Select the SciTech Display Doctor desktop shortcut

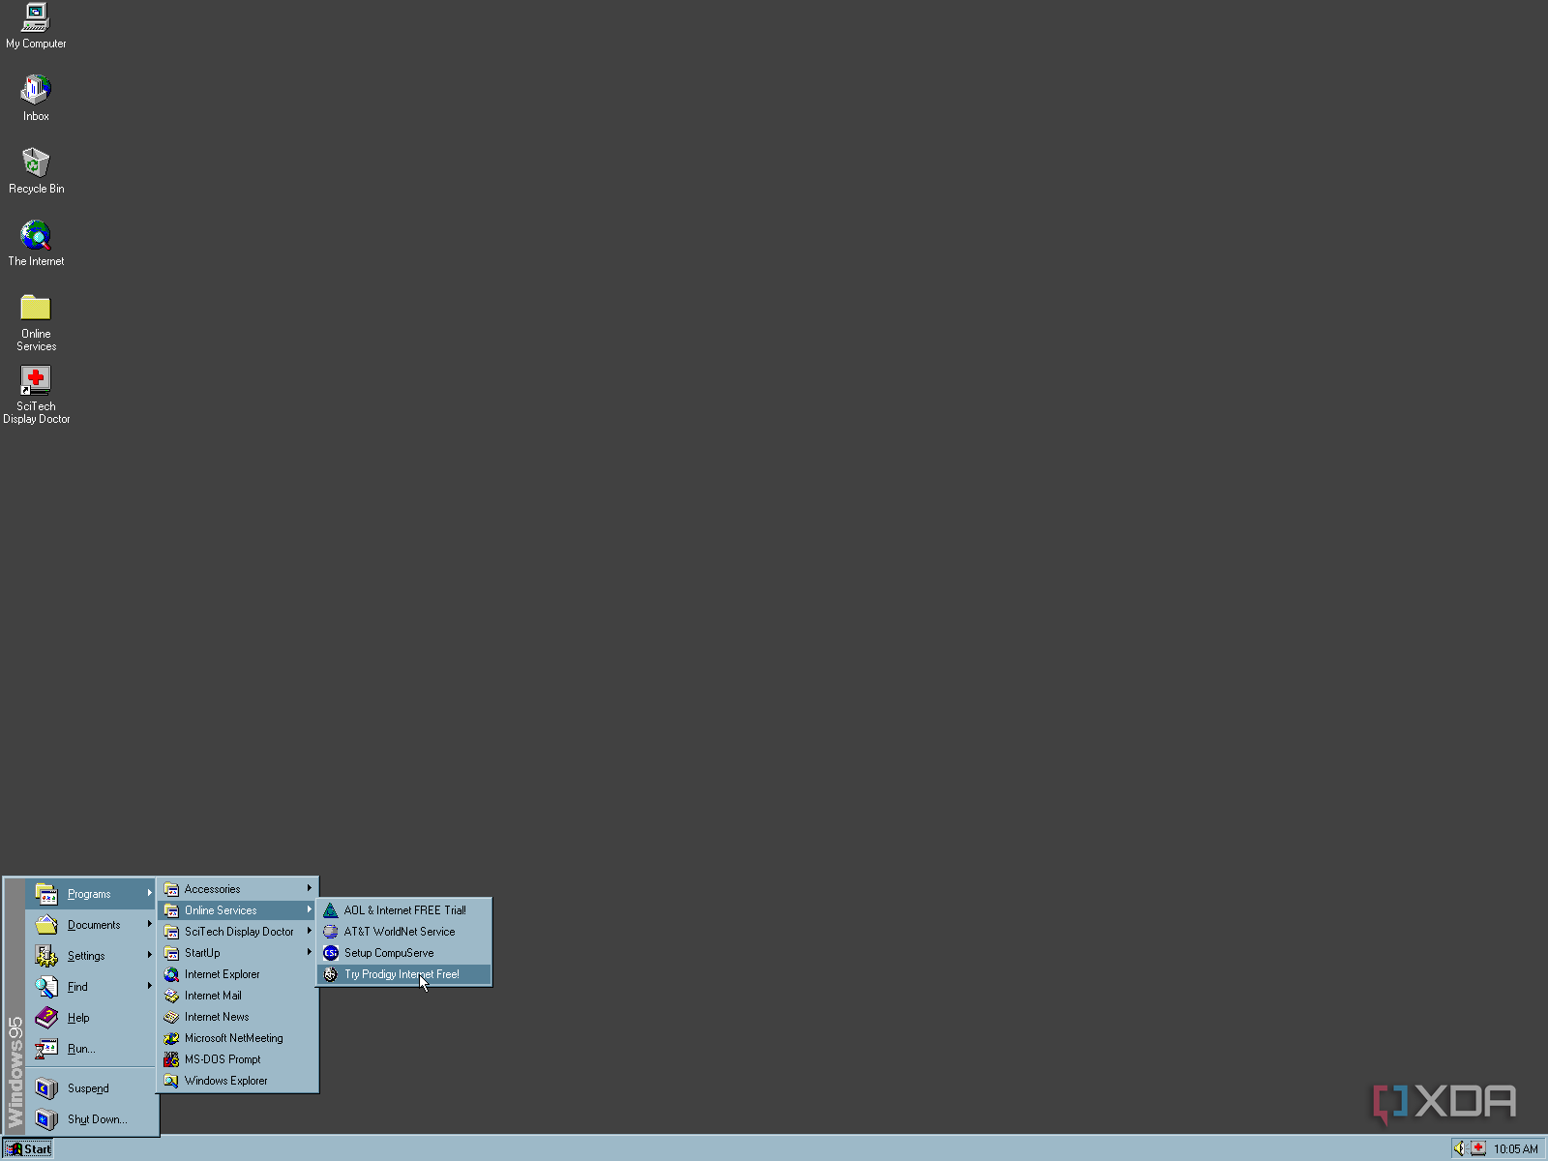click(36, 395)
